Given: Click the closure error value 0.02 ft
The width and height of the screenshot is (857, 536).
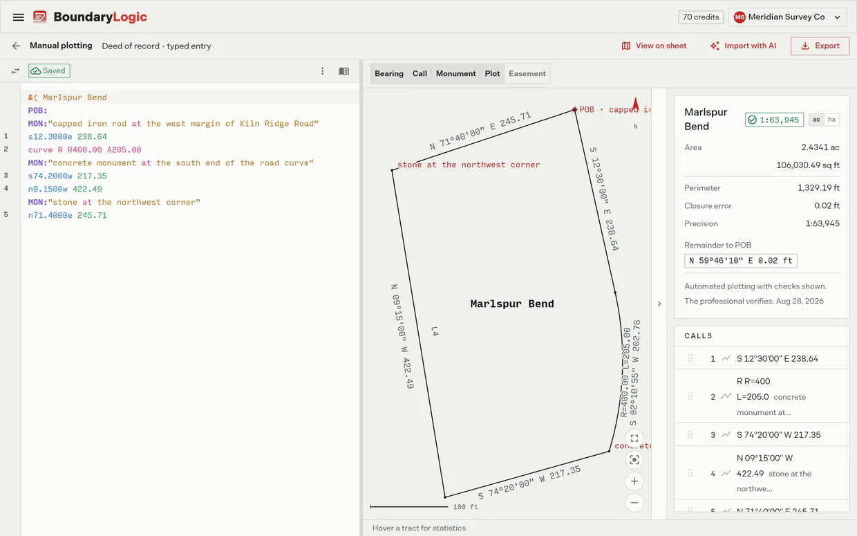Looking at the screenshot, I should 827,205.
